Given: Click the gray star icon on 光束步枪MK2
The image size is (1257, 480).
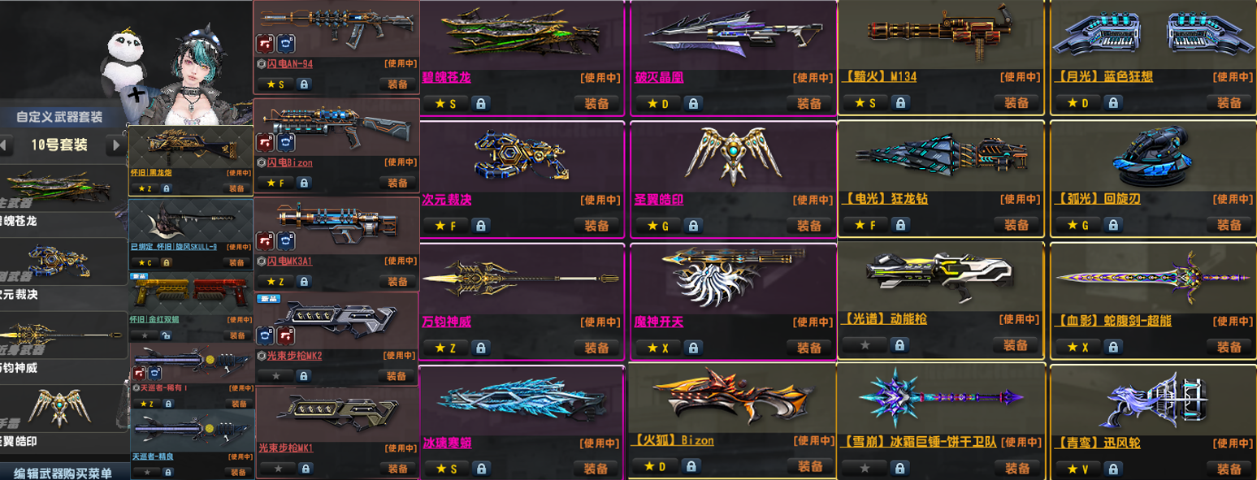Looking at the screenshot, I should tap(275, 376).
